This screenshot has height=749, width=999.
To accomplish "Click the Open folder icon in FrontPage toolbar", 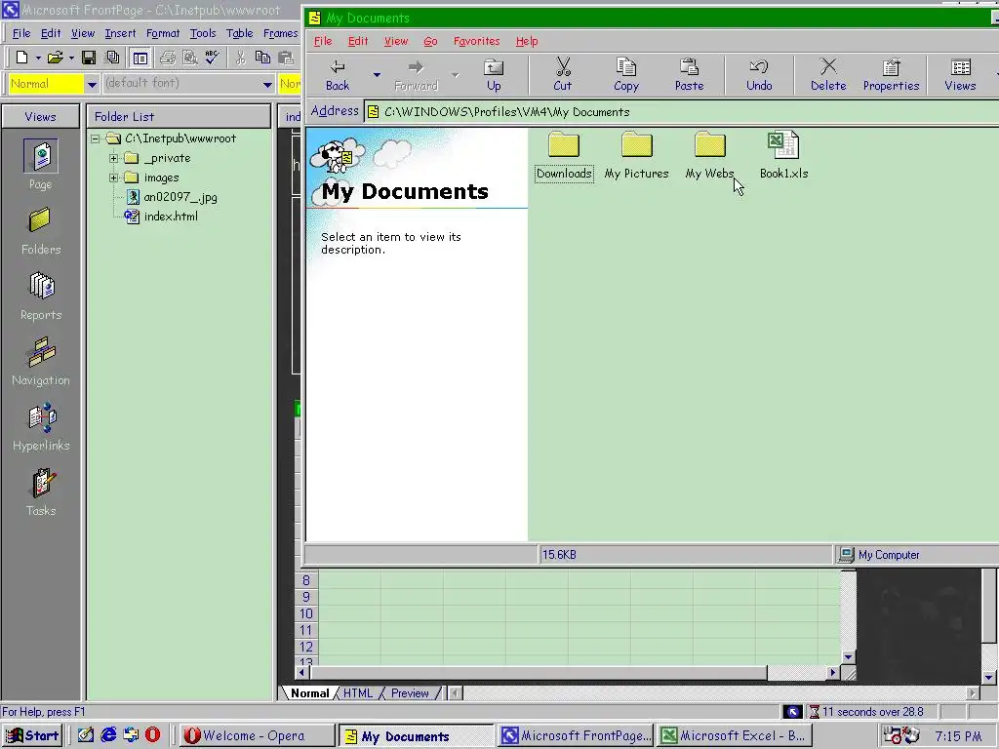I will (x=56, y=58).
